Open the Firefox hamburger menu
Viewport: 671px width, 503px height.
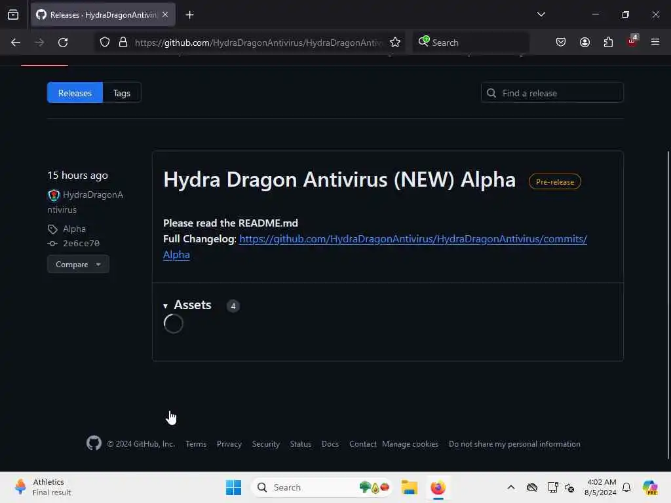pyautogui.click(x=655, y=43)
